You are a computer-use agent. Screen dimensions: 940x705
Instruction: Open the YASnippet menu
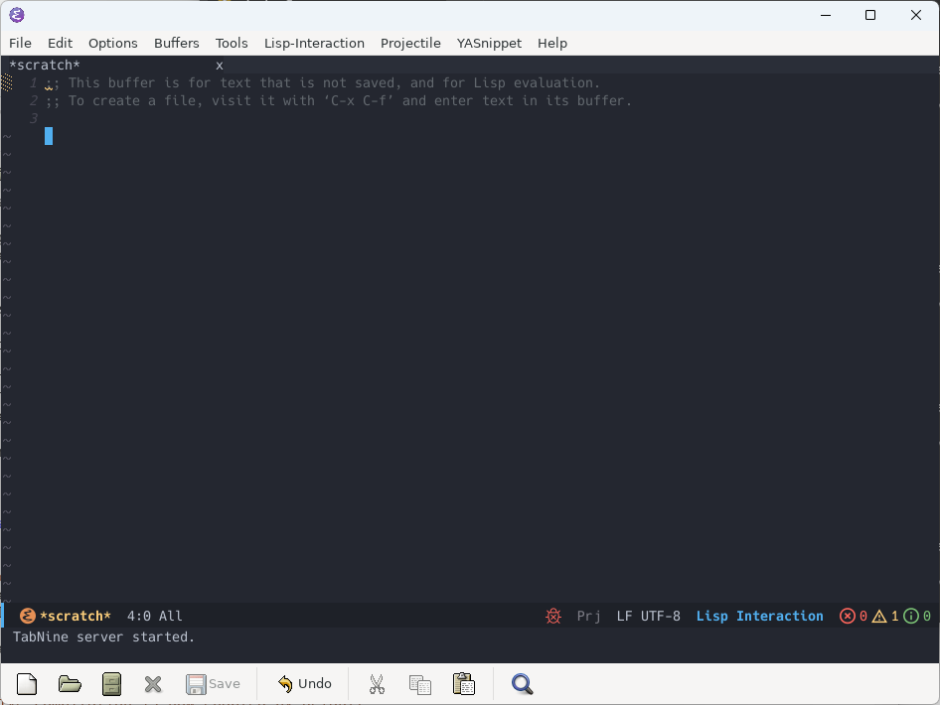tap(489, 43)
